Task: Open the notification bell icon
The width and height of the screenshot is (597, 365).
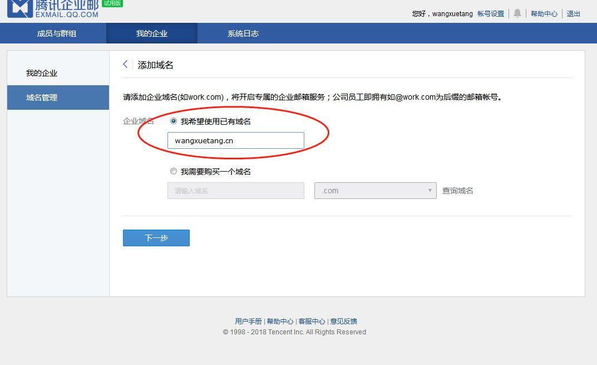Action: click(x=517, y=13)
